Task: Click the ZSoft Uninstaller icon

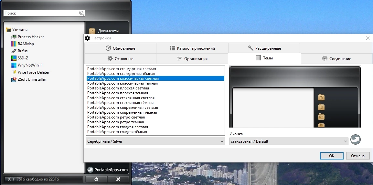Action: click(14, 79)
